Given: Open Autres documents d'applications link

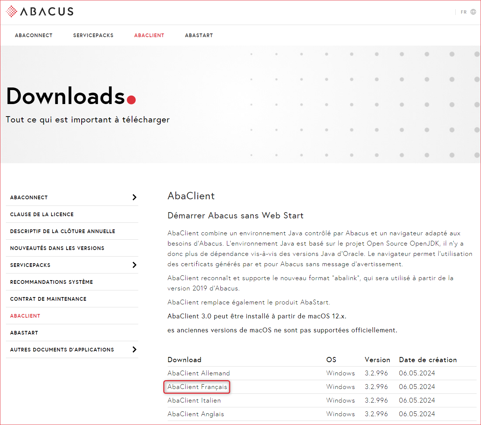Looking at the screenshot, I should 62,350.
